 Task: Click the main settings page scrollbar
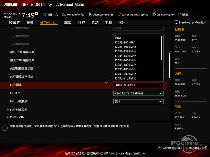[x=170, y=66]
